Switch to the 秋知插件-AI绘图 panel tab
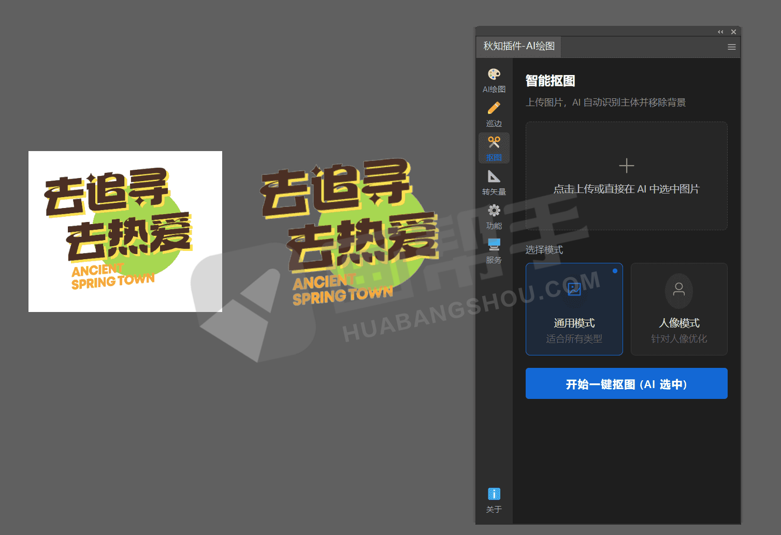This screenshot has height=535, width=781. coord(518,47)
